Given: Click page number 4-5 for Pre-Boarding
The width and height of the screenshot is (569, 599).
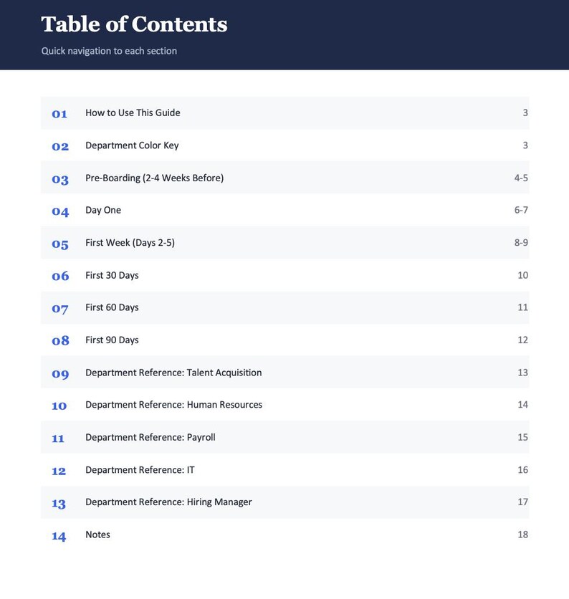Looking at the screenshot, I should (x=521, y=178).
